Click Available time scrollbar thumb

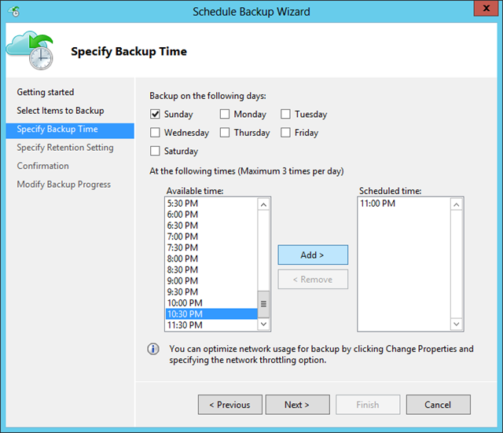264,304
